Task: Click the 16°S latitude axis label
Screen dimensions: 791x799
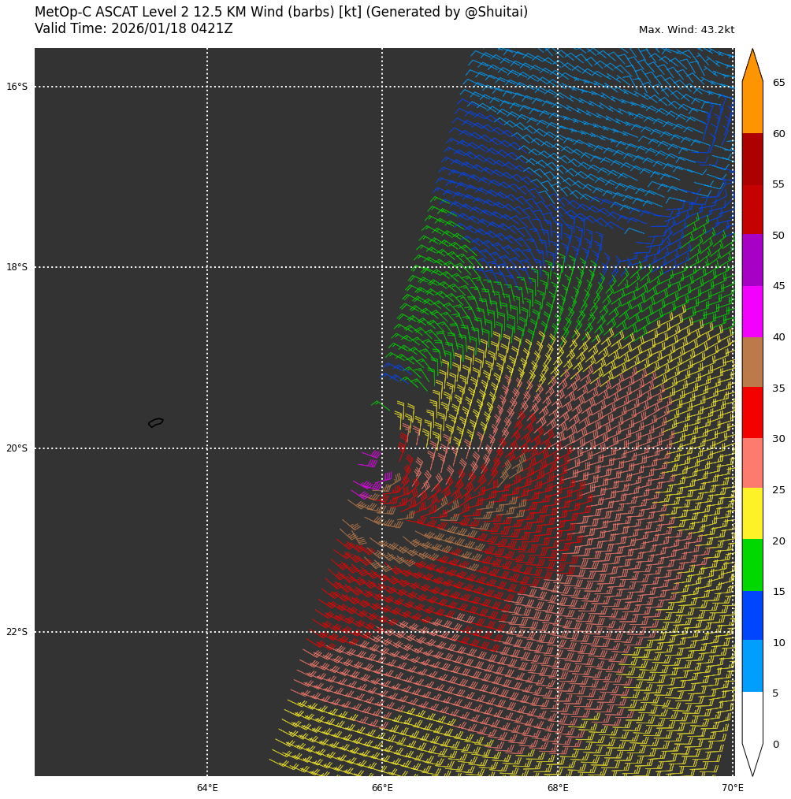Action: 17,87
